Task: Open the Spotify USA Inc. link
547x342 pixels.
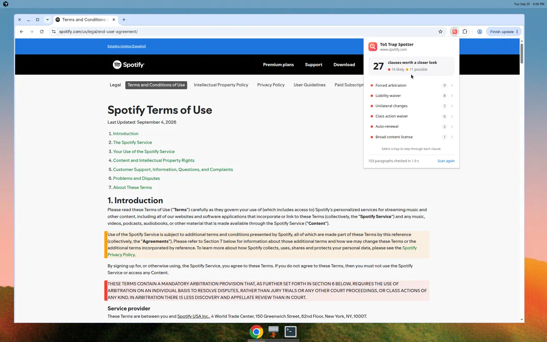Action: coord(193,316)
